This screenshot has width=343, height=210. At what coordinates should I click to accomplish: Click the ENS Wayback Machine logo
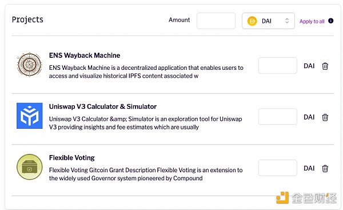tap(30, 65)
